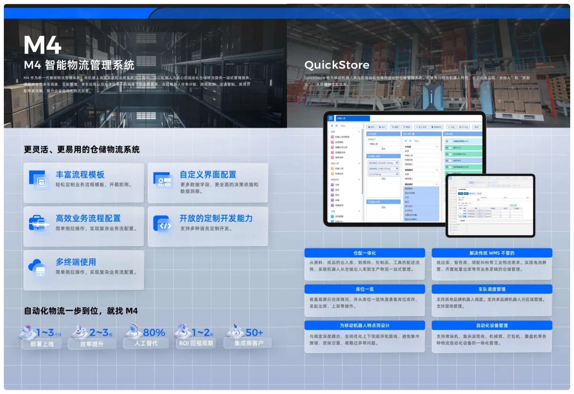Screen dimensions: 574x394
Task: Click the 仓配一体化 header
Action: [x=365, y=253]
